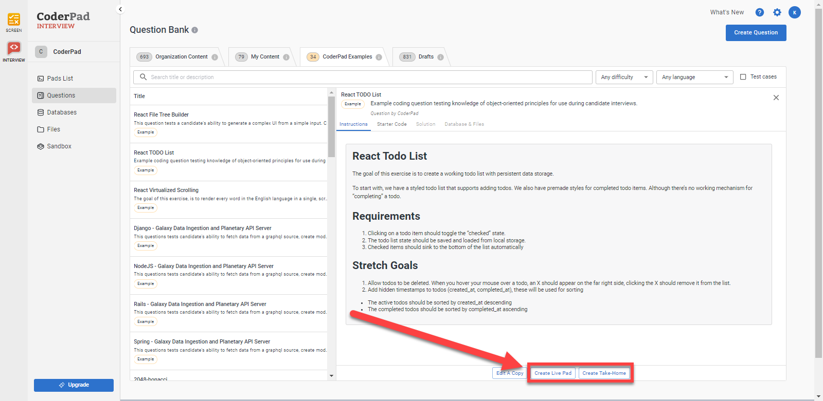Open the Interview product icon

click(14, 49)
